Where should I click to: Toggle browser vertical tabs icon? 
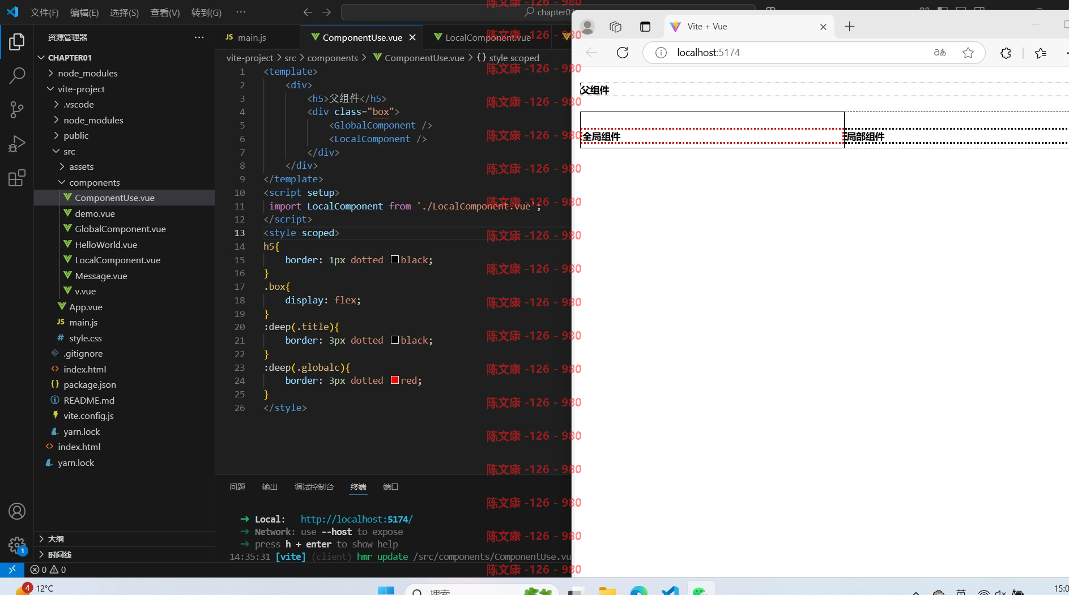point(645,27)
